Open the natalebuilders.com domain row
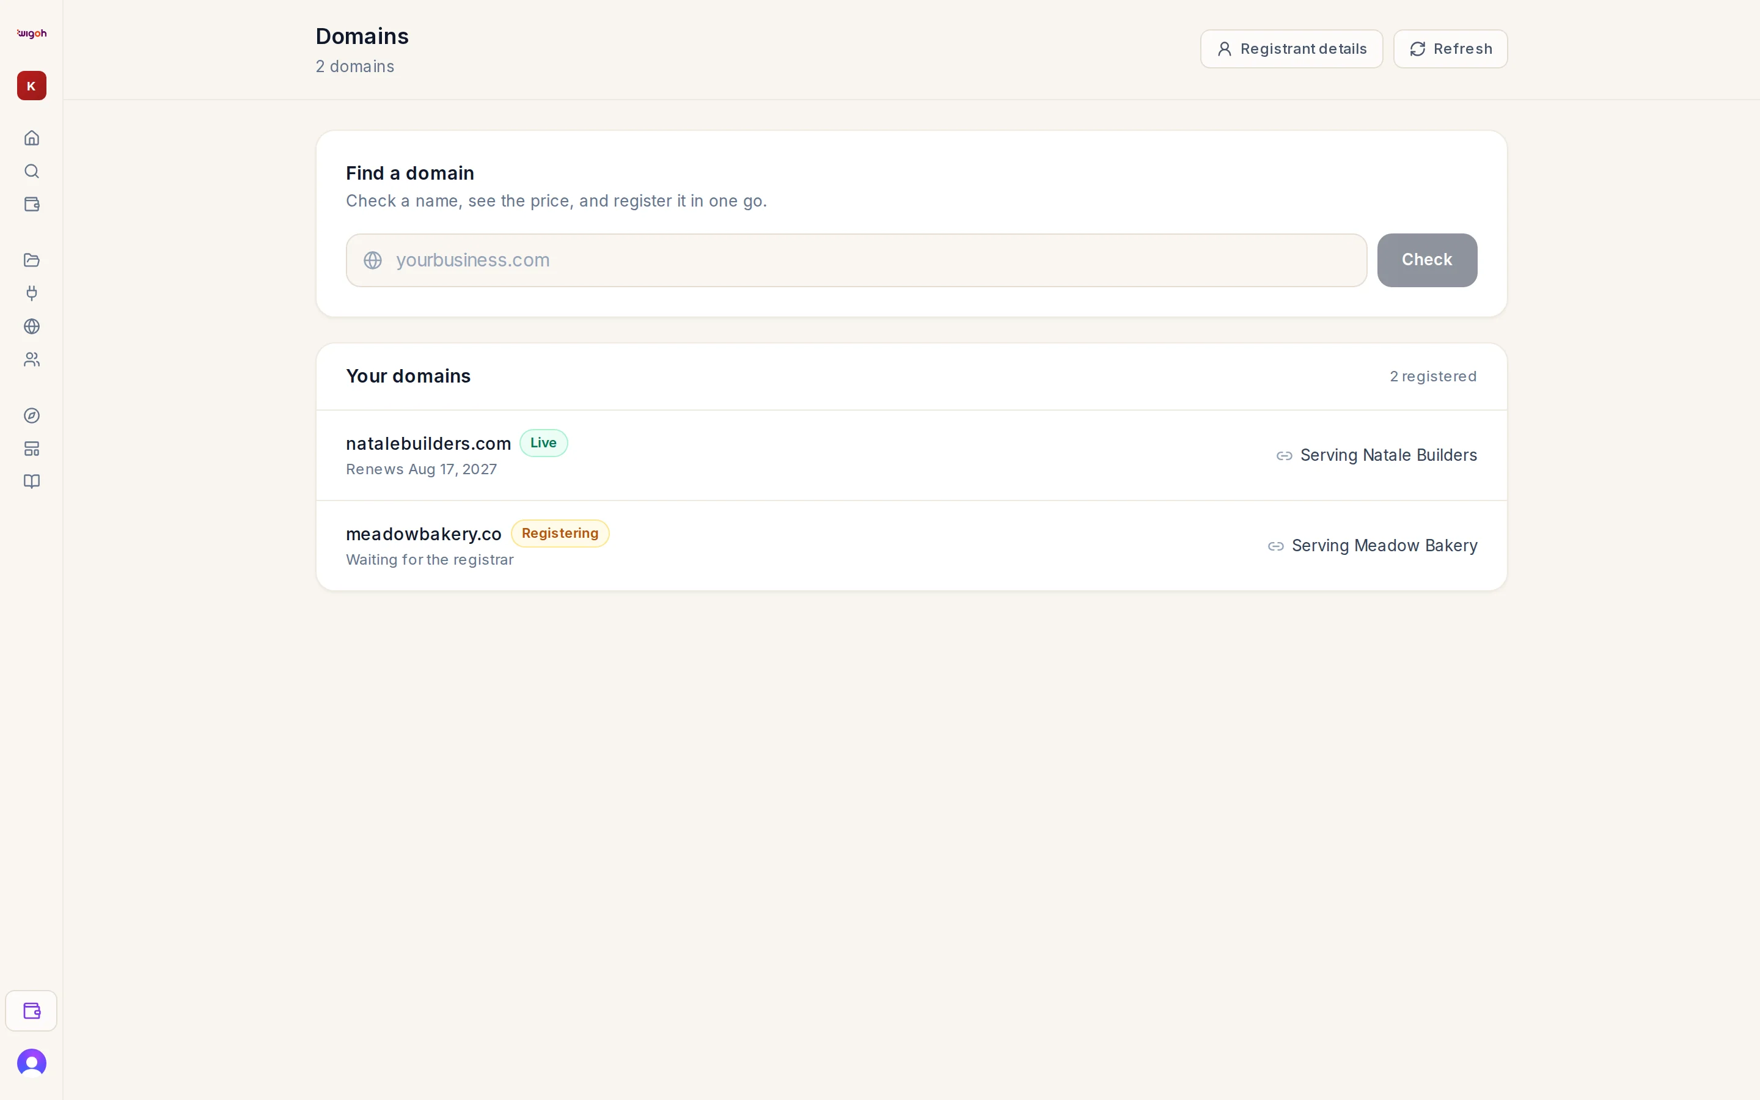Viewport: 1760px width, 1100px height. click(911, 455)
